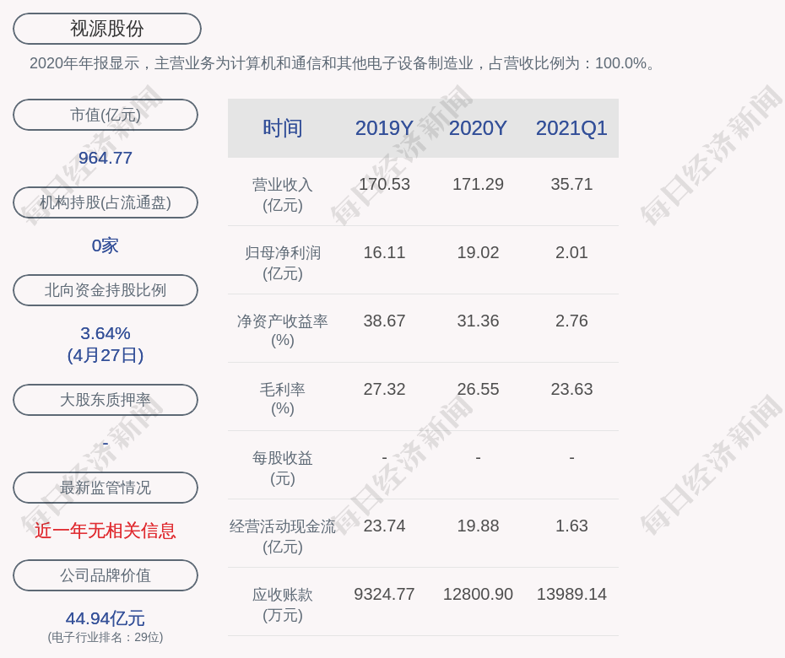785x658 pixels.
Task: Select the 北向资金持股比例 label pill
Action: (106, 290)
